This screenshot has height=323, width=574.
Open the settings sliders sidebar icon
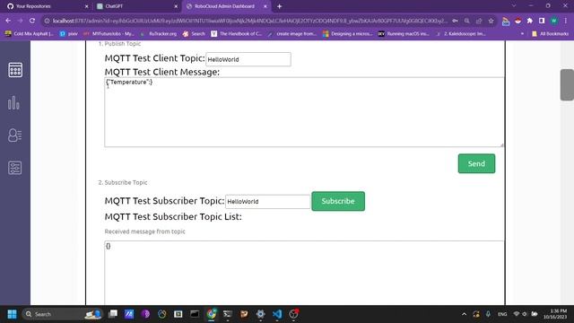coord(14,168)
